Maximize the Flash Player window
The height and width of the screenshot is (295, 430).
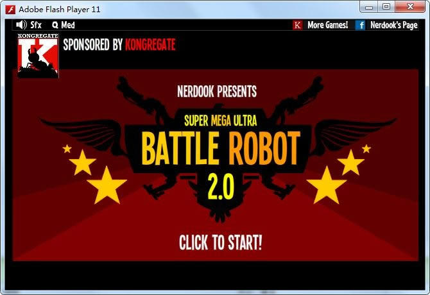click(x=386, y=7)
